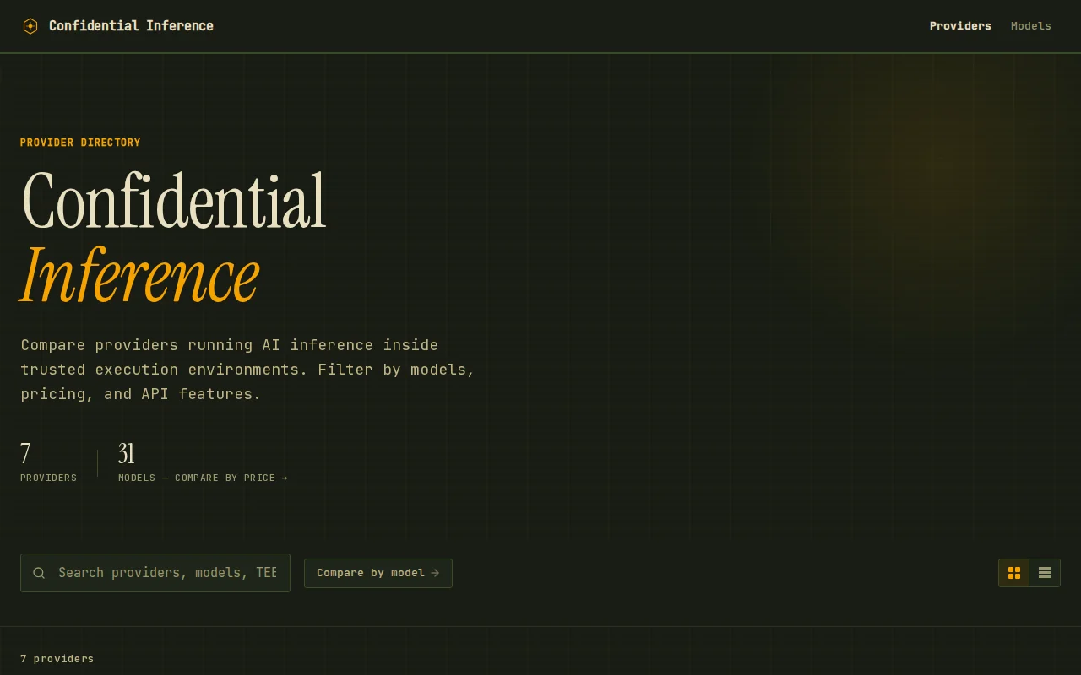Click the "7 providers" count text

click(x=57, y=659)
